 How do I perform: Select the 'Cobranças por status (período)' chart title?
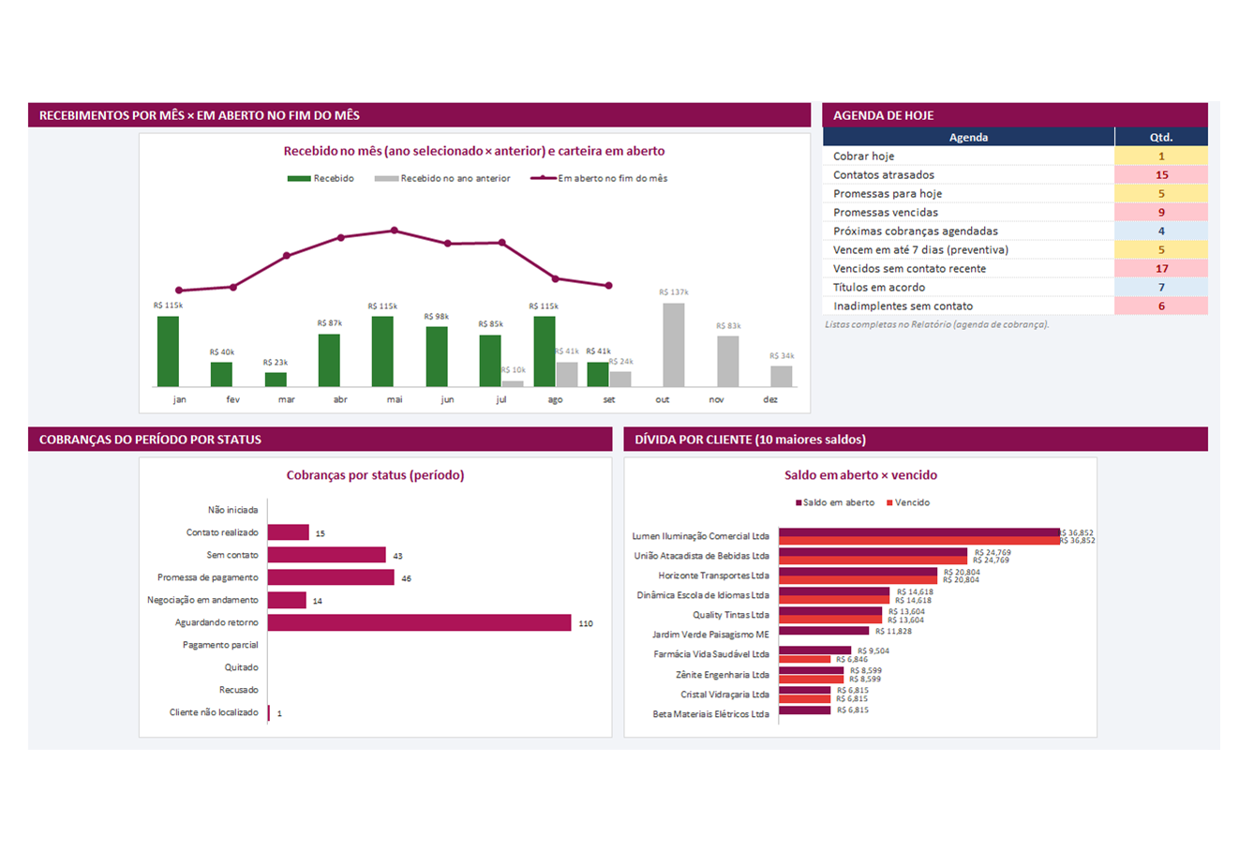[x=375, y=475]
